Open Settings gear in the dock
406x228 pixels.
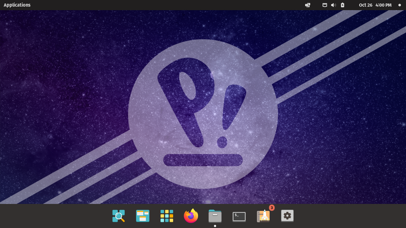tap(287, 216)
